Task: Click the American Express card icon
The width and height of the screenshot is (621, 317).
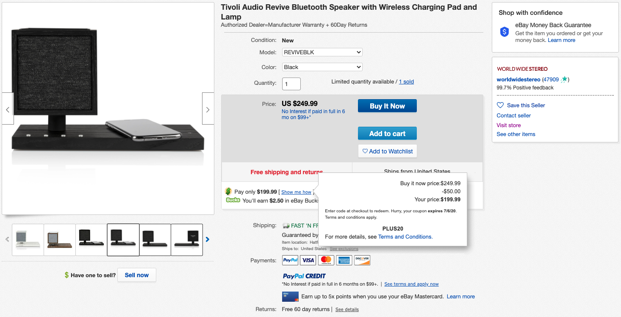Action: point(344,260)
